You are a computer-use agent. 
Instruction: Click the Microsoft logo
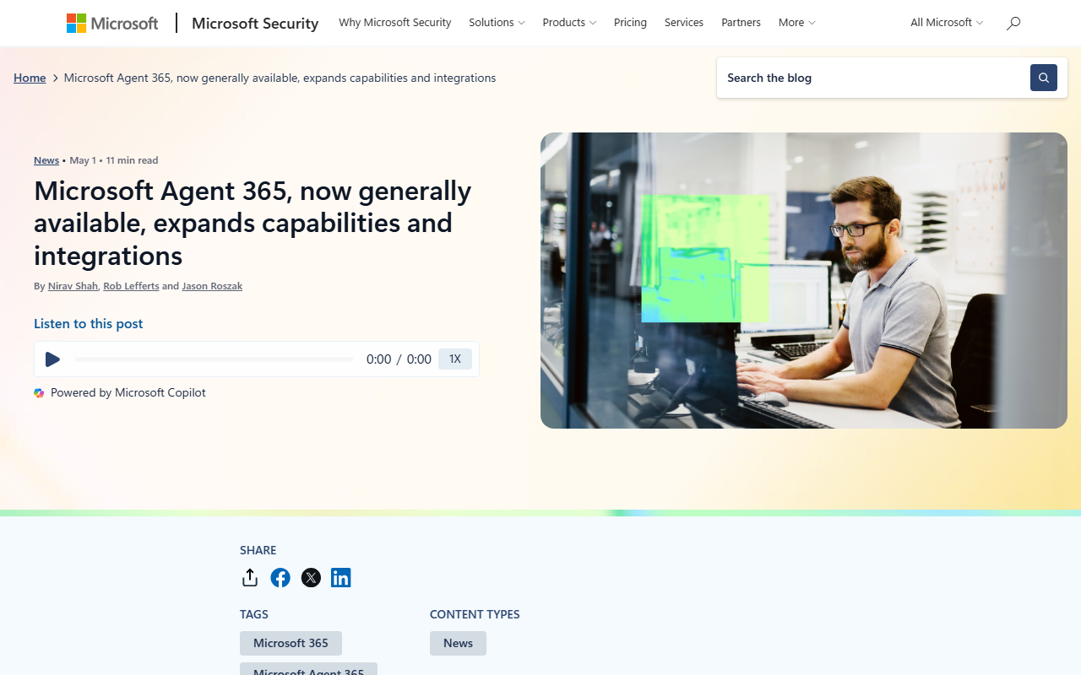click(x=112, y=23)
